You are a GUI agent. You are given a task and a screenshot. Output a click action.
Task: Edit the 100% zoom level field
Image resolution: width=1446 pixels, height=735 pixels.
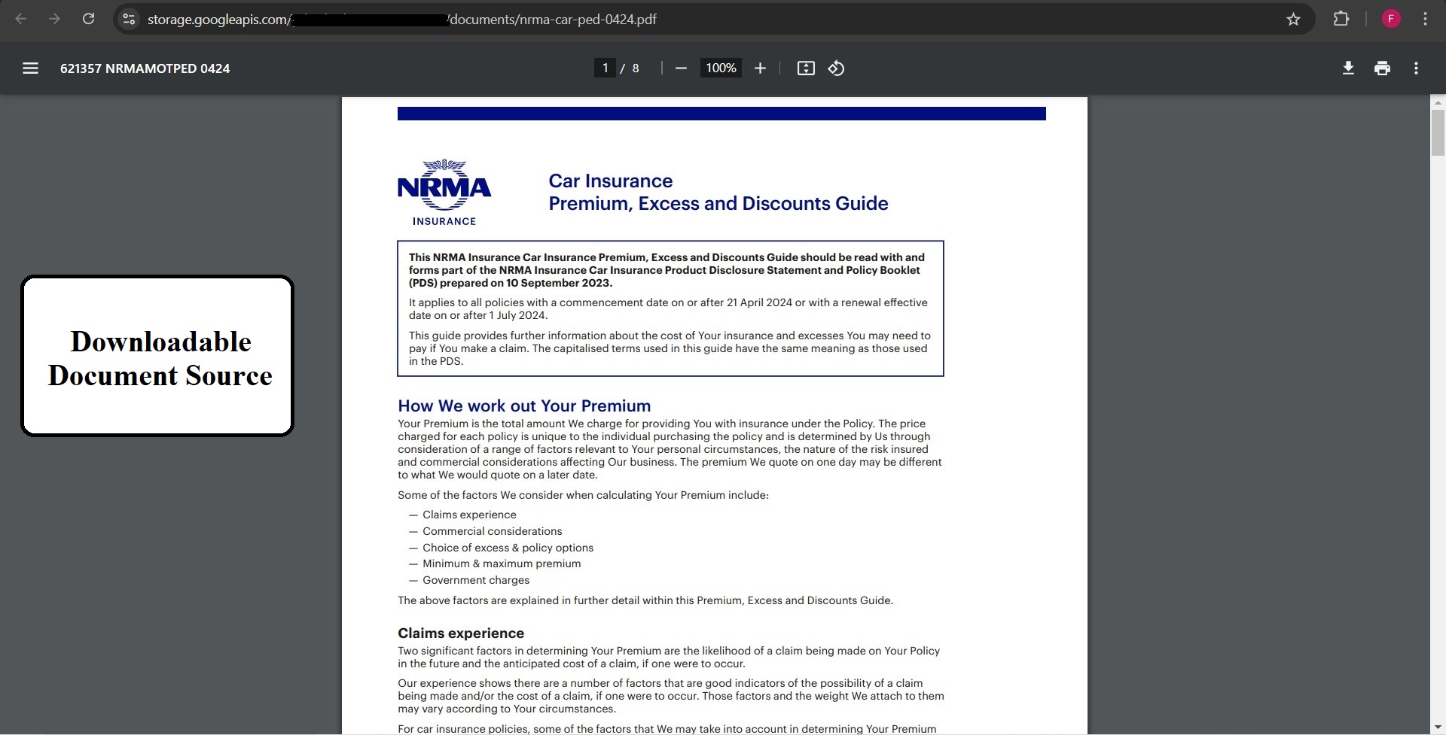pyautogui.click(x=721, y=68)
